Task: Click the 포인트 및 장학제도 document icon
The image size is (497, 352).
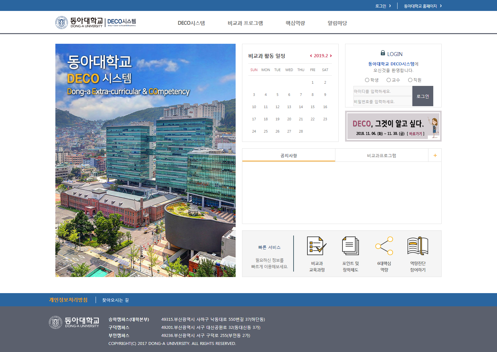Action: 350,246
